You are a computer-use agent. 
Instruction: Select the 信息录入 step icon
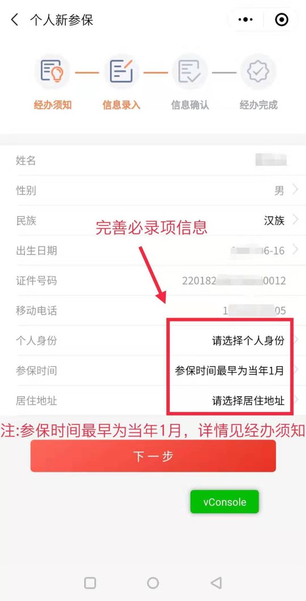(x=121, y=72)
